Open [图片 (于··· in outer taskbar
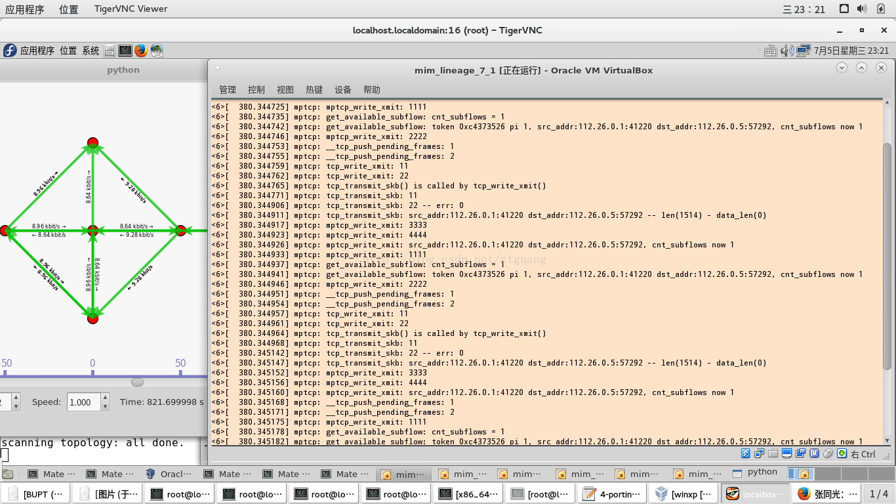 108,493
